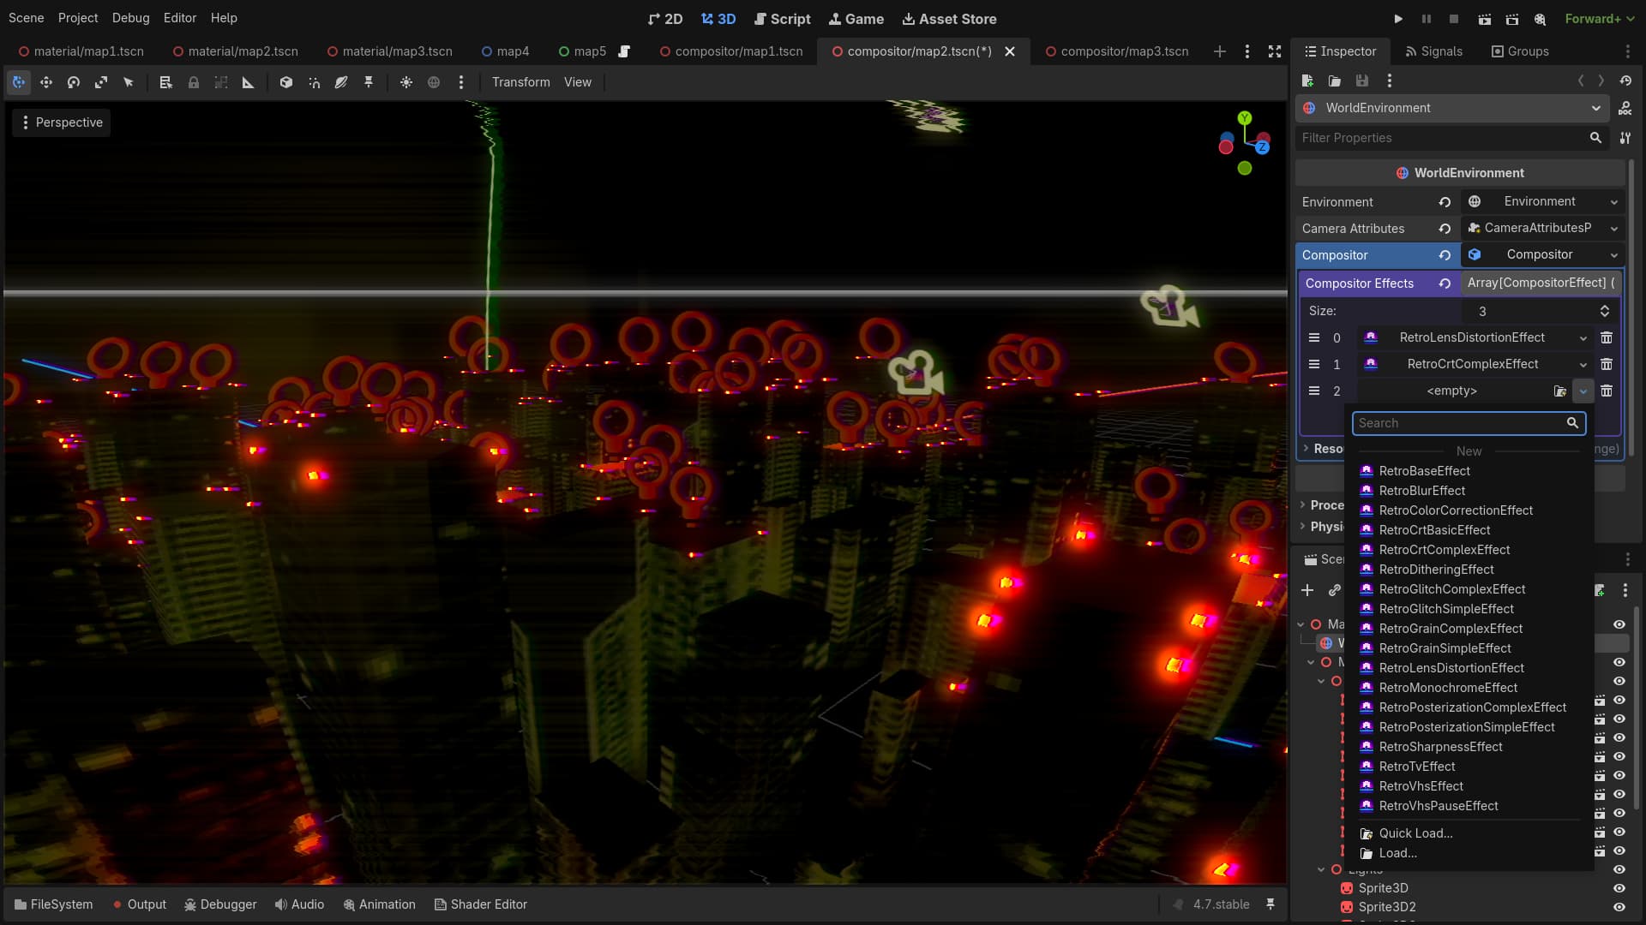Click quick load icon on empty slot
Screen dimensions: 1646x925
[1560, 391]
